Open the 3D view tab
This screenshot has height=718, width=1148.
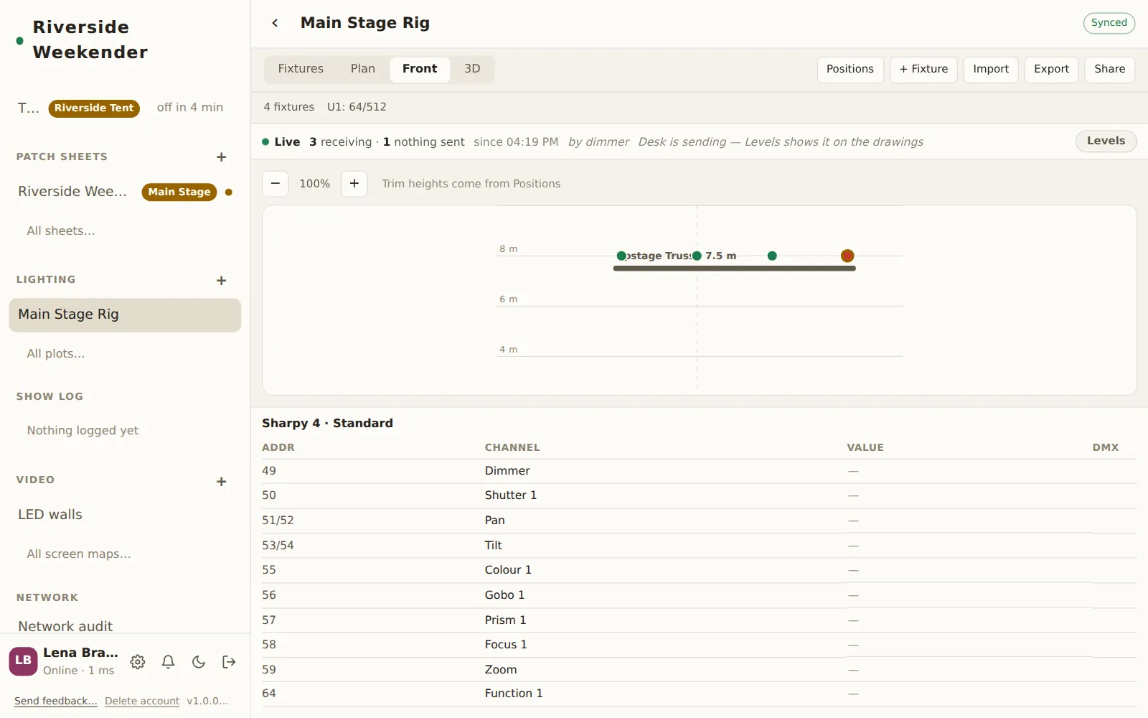pyautogui.click(x=472, y=69)
